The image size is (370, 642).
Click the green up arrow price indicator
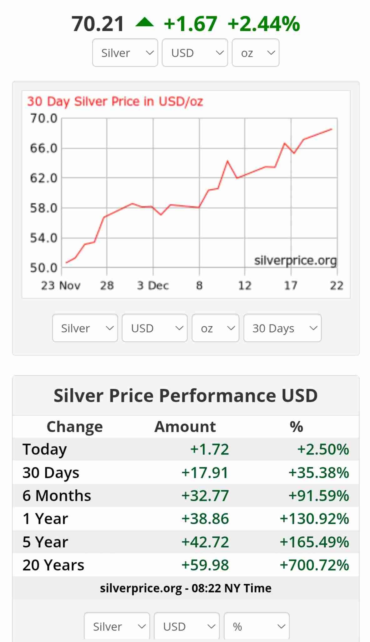point(144,23)
